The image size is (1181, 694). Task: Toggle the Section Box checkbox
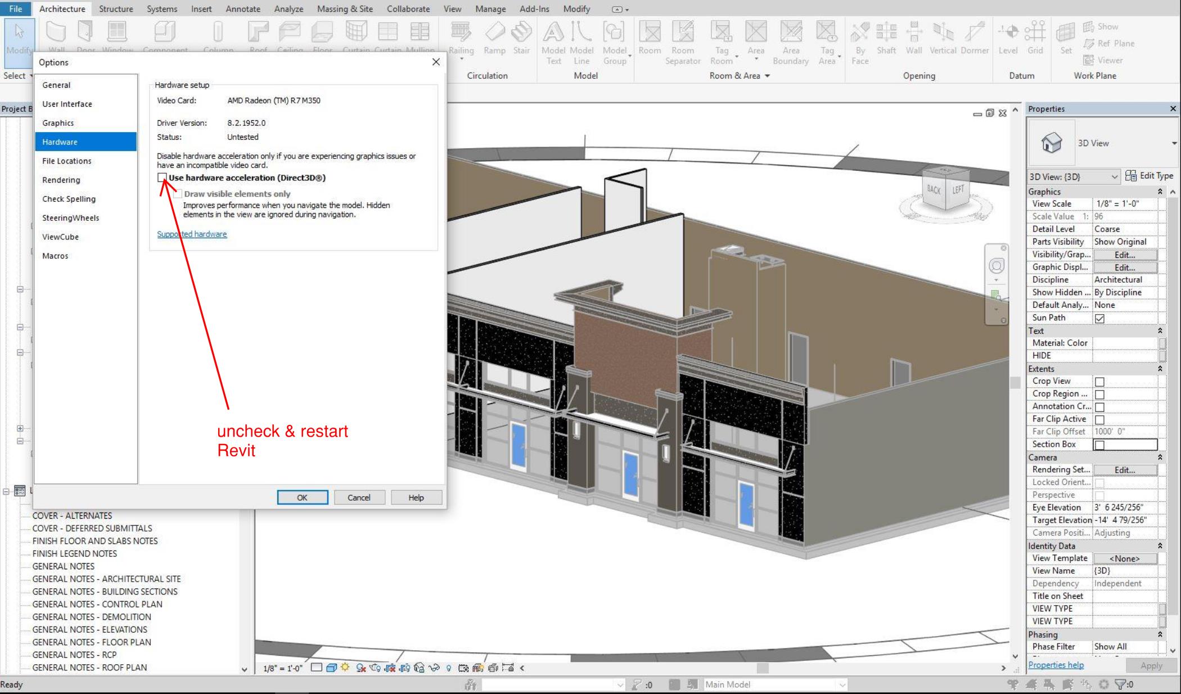[x=1099, y=444]
